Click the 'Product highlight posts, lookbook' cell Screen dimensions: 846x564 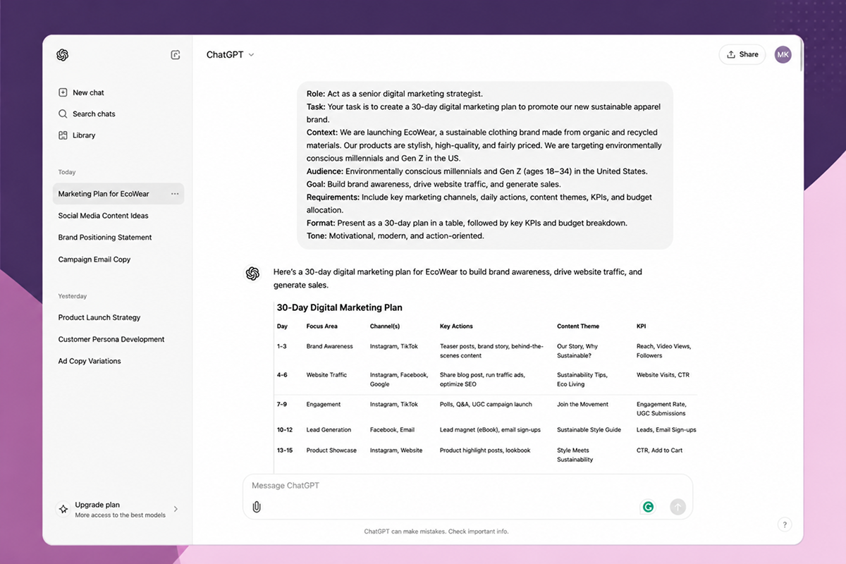coord(485,450)
